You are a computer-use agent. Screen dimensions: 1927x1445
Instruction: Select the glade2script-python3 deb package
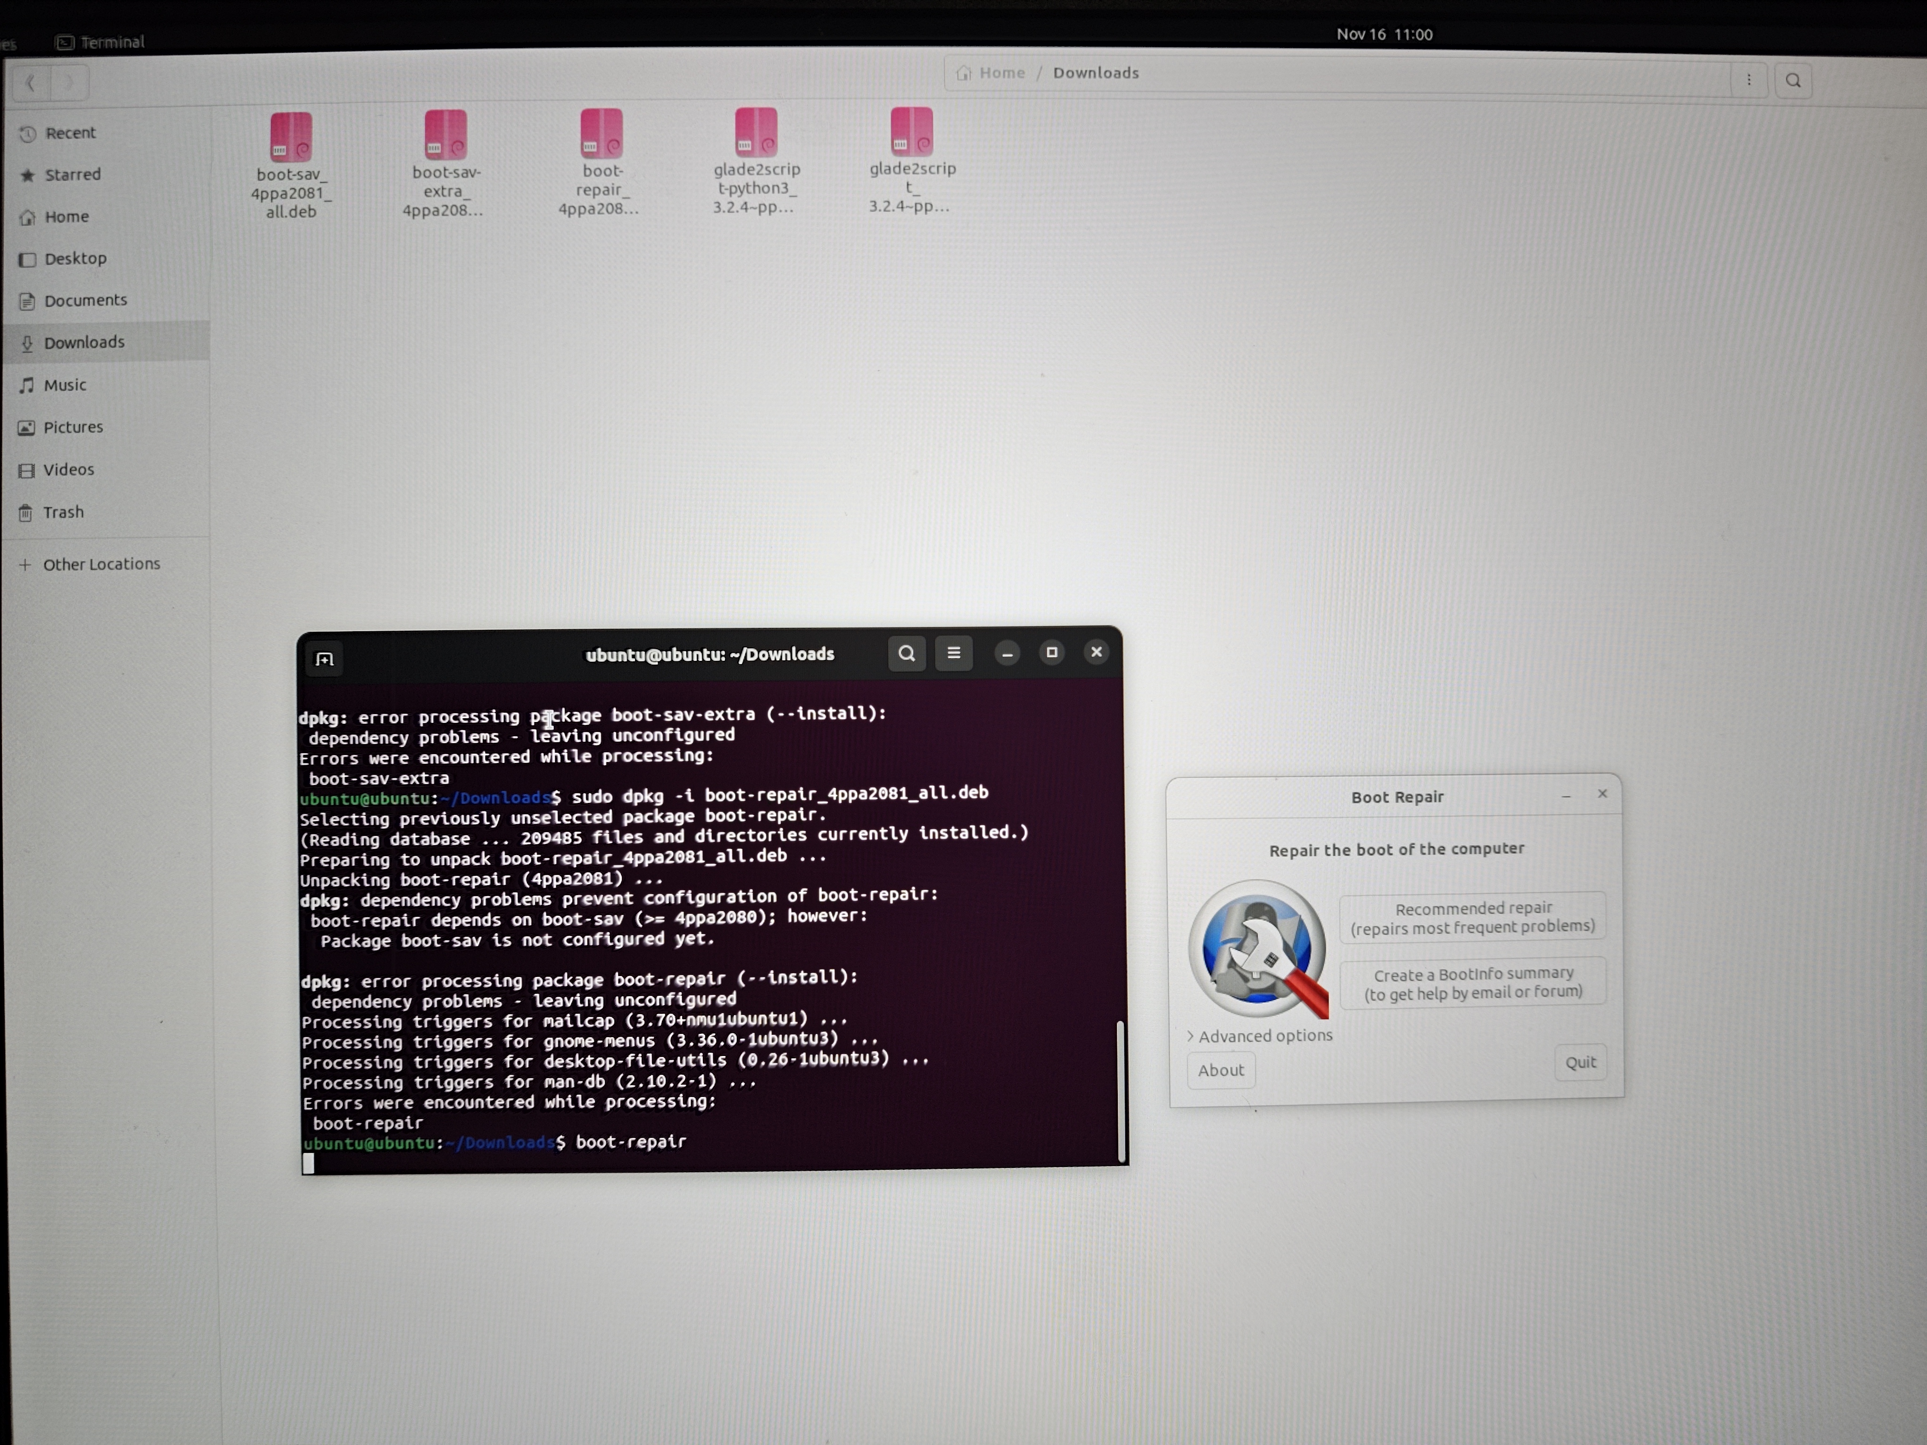click(756, 132)
